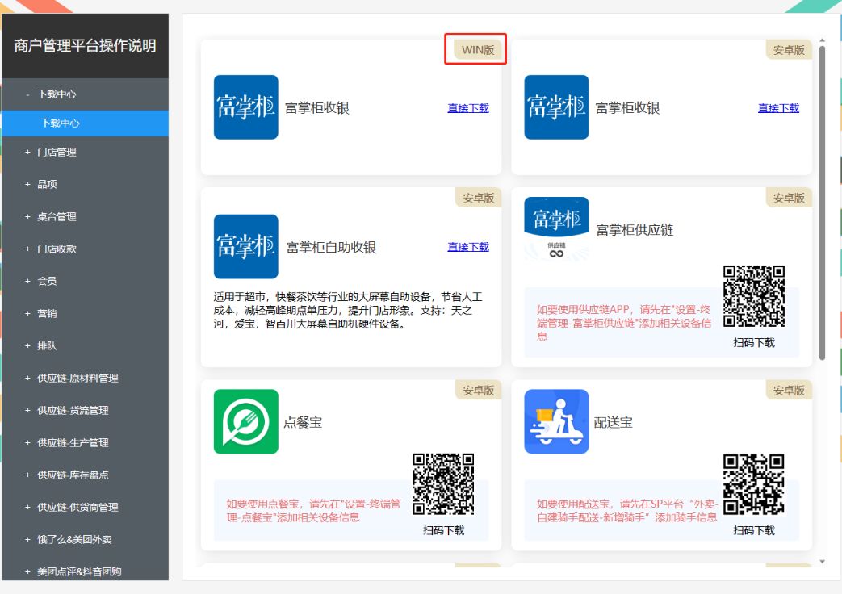Screen dimensions: 842x594
Task: Select the highlighted 下载中心 submenu item
Action: tap(86, 123)
